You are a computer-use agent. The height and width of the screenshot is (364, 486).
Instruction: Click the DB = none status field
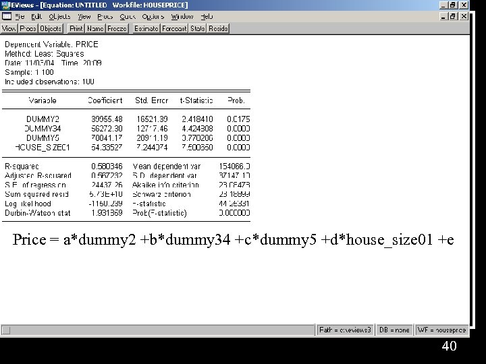tap(394, 330)
